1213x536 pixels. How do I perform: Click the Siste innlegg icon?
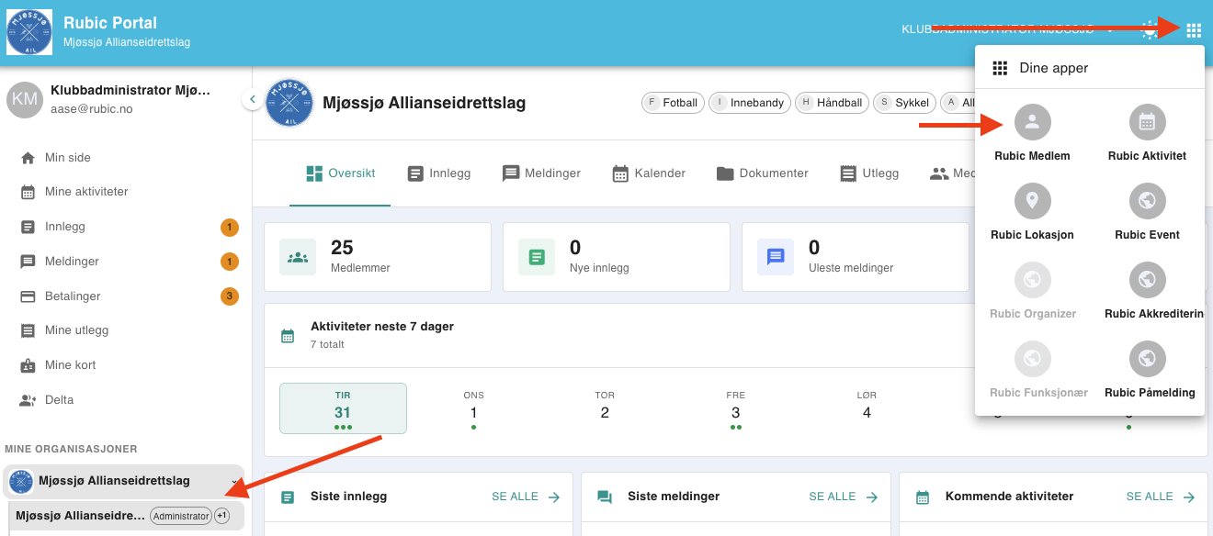(x=288, y=497)
